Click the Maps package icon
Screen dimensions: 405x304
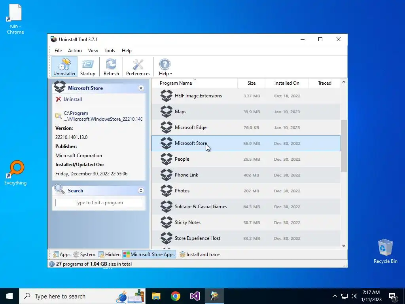167,112
